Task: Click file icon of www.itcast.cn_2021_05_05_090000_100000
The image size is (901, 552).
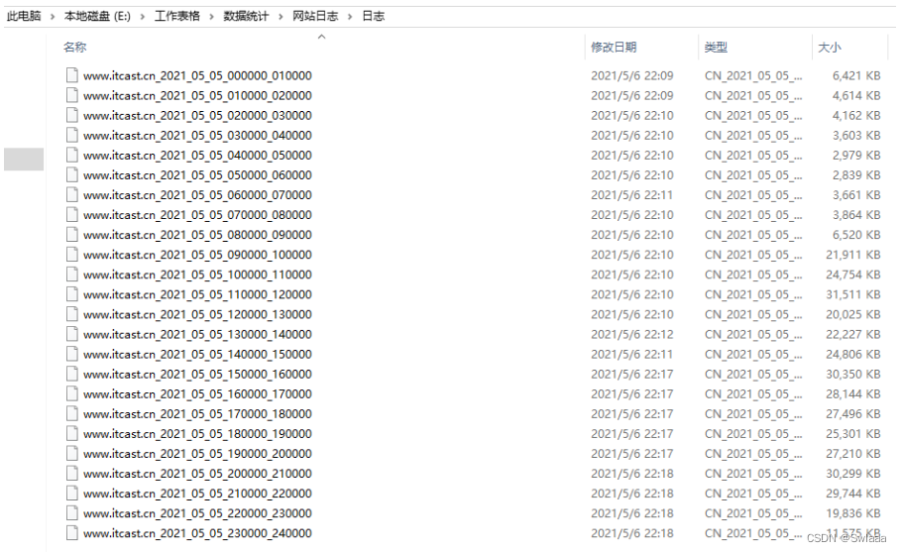Action: click(x=71, y=255)
